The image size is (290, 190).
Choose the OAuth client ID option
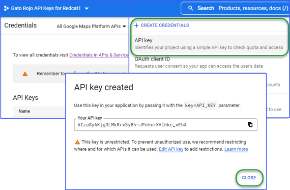point(198,63)
